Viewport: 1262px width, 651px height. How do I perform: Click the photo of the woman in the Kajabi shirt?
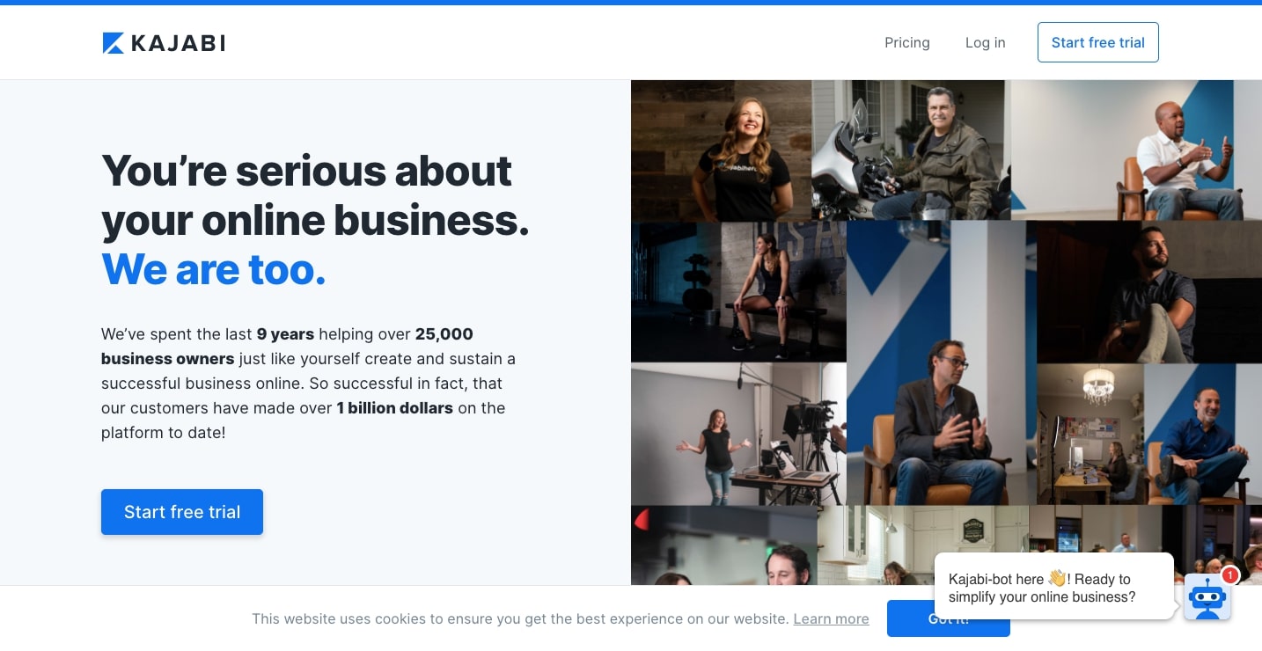pos(721,150)
